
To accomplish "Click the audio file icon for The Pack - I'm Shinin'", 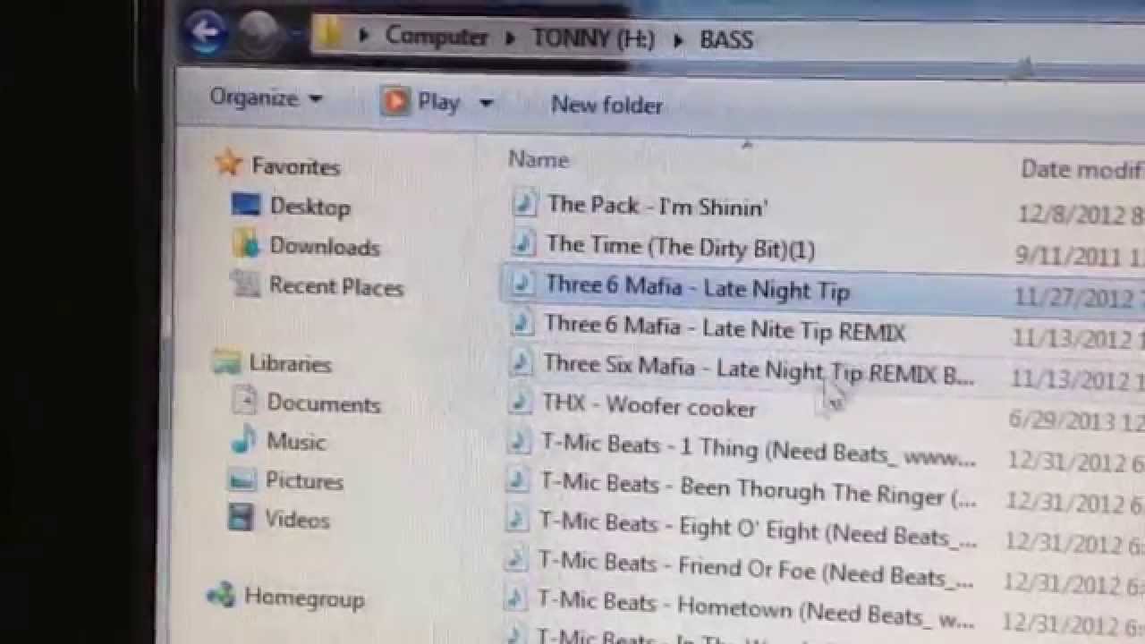I will (524, 203).
